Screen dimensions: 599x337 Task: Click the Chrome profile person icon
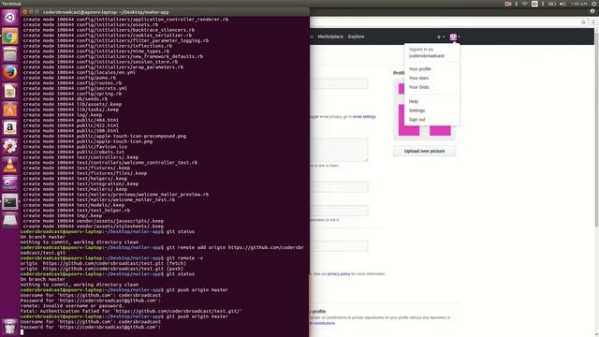[592, 11]
